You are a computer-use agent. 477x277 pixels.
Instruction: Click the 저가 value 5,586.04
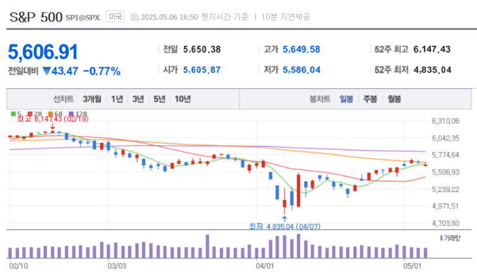click(302, 70)
